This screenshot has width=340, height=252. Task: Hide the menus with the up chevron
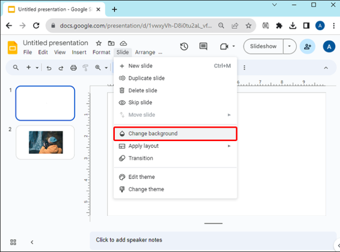(x=326, y=68)
